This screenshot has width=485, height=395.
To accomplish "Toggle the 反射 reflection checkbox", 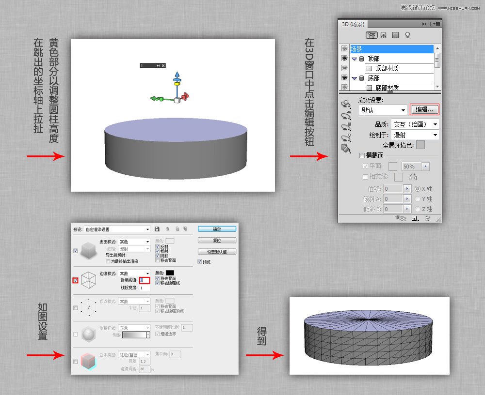I will [158, 246].
